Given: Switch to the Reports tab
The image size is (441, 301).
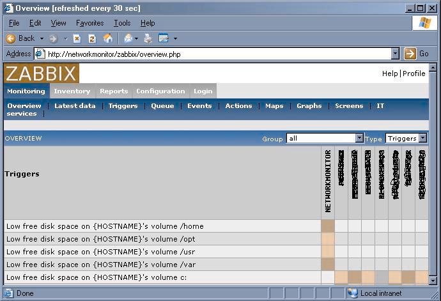Looking at the screenshot, I should coord(114,91).
